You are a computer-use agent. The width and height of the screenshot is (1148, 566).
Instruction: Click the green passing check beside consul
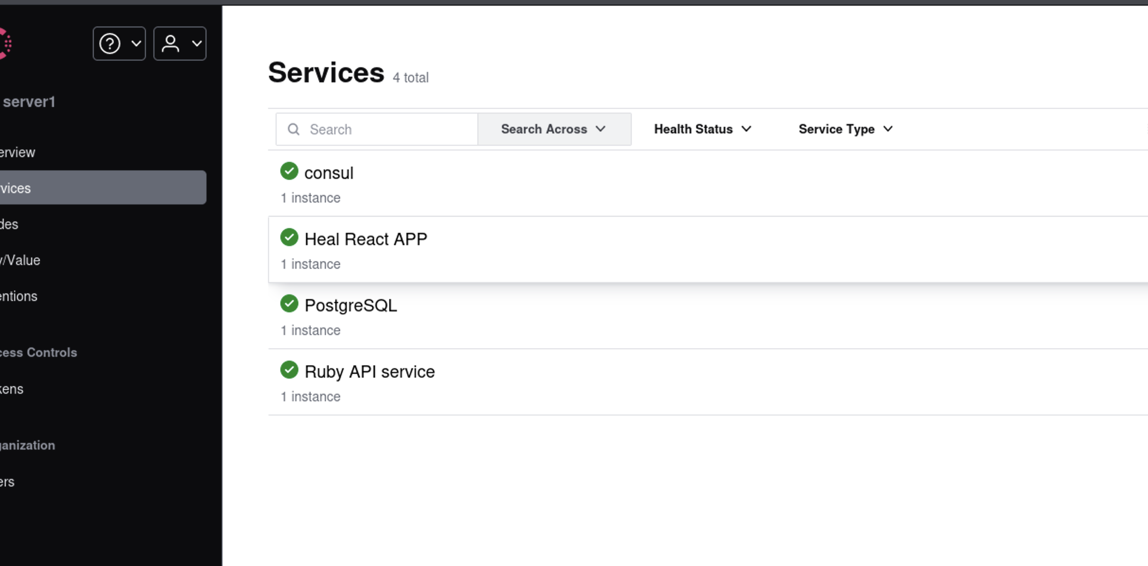289,171
